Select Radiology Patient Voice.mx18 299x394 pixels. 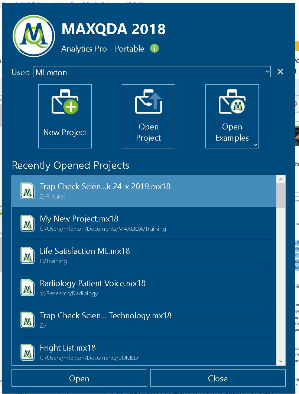(x=144, y=288)
